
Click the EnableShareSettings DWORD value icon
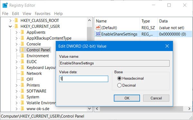pos(98,34)
